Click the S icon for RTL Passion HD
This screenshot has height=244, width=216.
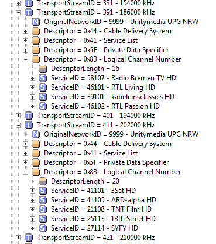point(43,106)
